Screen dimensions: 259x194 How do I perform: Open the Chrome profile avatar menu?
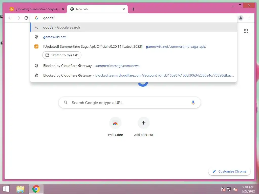pos(241,18)
